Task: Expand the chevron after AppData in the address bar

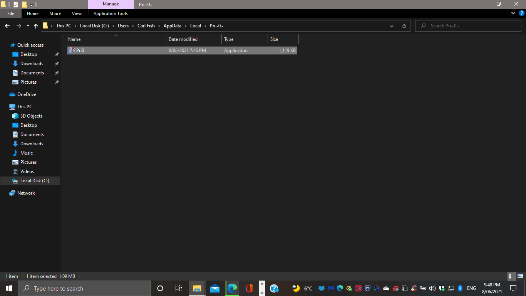Action: pyautogui.click(x=186, y=26)
